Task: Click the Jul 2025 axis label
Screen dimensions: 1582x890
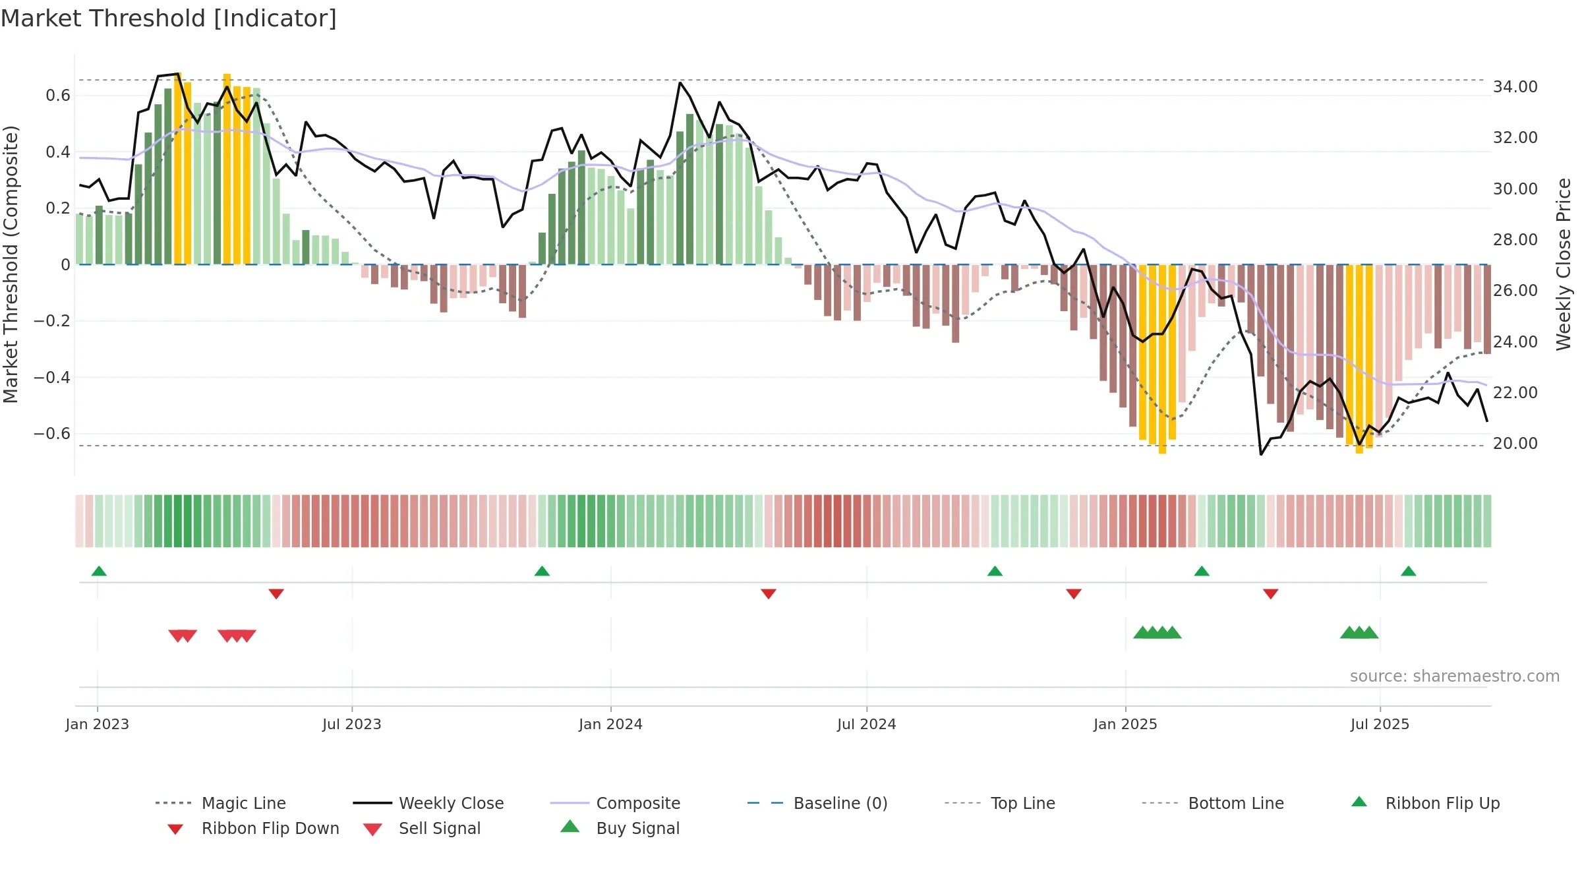Action: (1380, 724)
